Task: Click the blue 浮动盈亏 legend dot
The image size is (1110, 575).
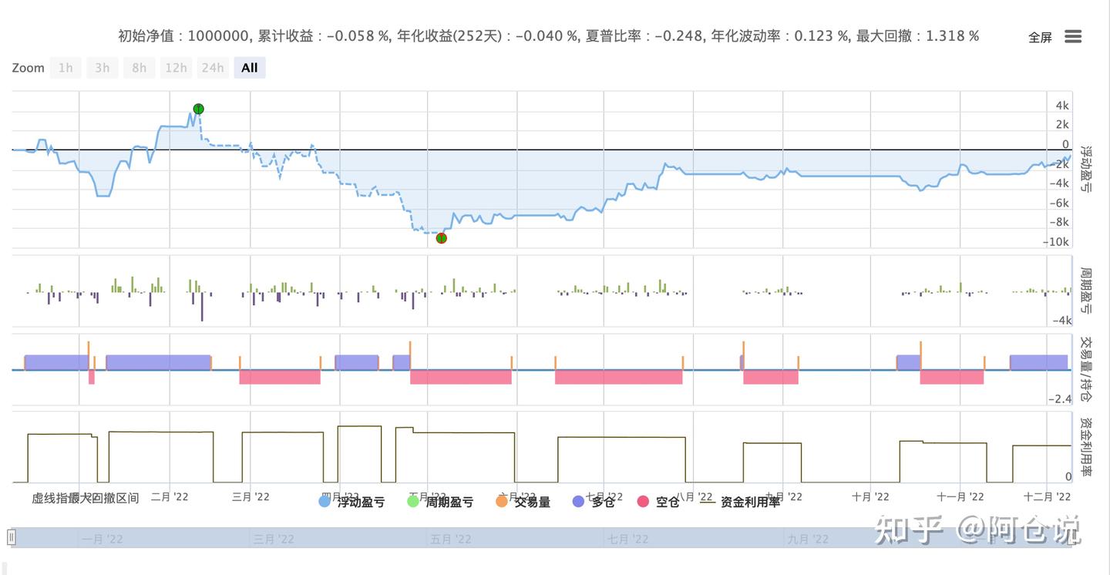Action: tap(323, 502)
